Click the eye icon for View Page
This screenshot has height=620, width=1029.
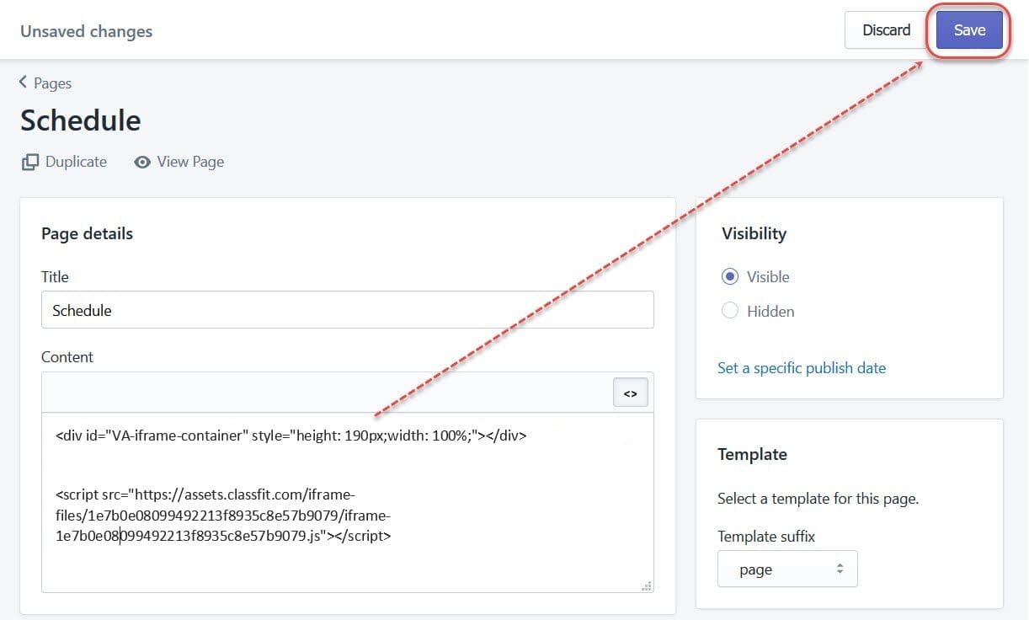(x=142, y=162)
